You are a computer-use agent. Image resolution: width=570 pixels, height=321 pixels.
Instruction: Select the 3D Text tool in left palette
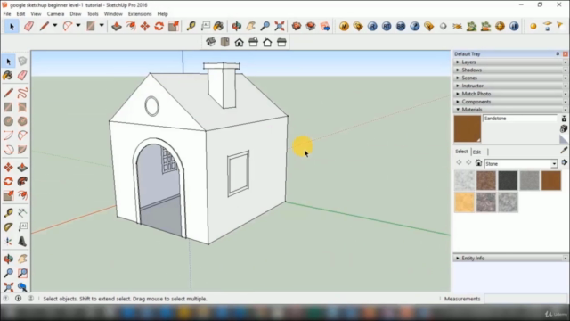(x=22, y=242)
